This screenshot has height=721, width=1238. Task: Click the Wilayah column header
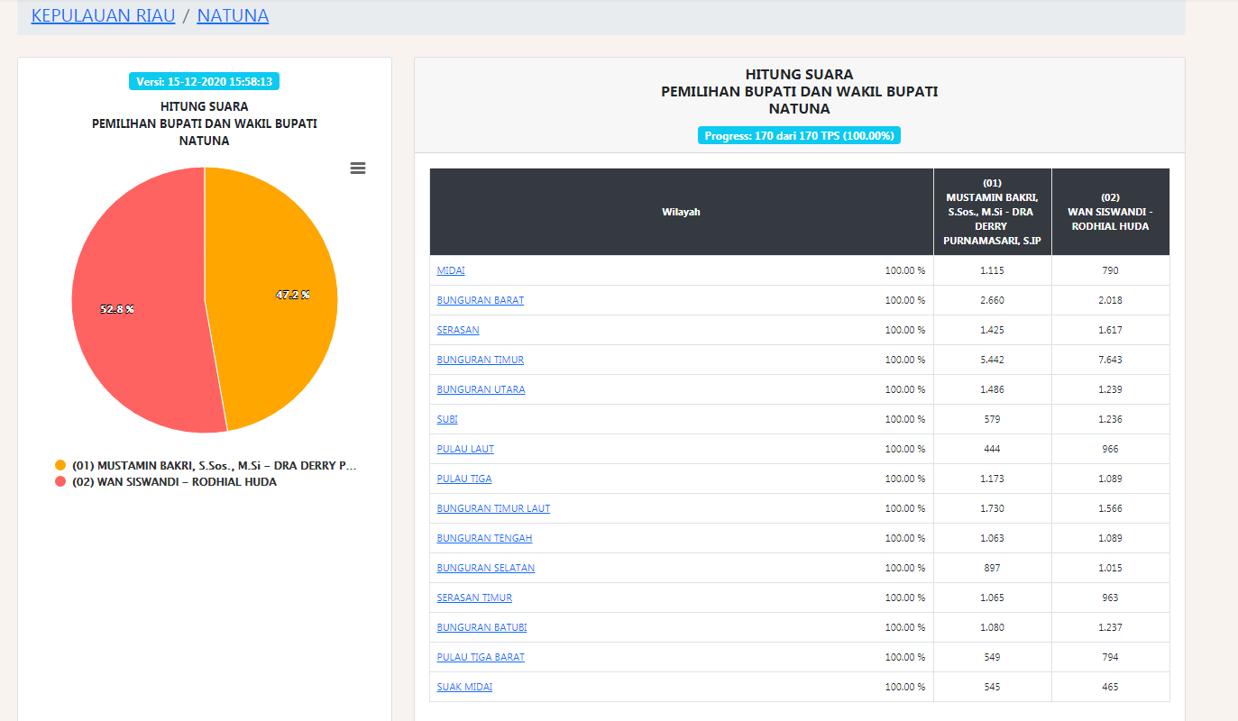pos(681,212)
